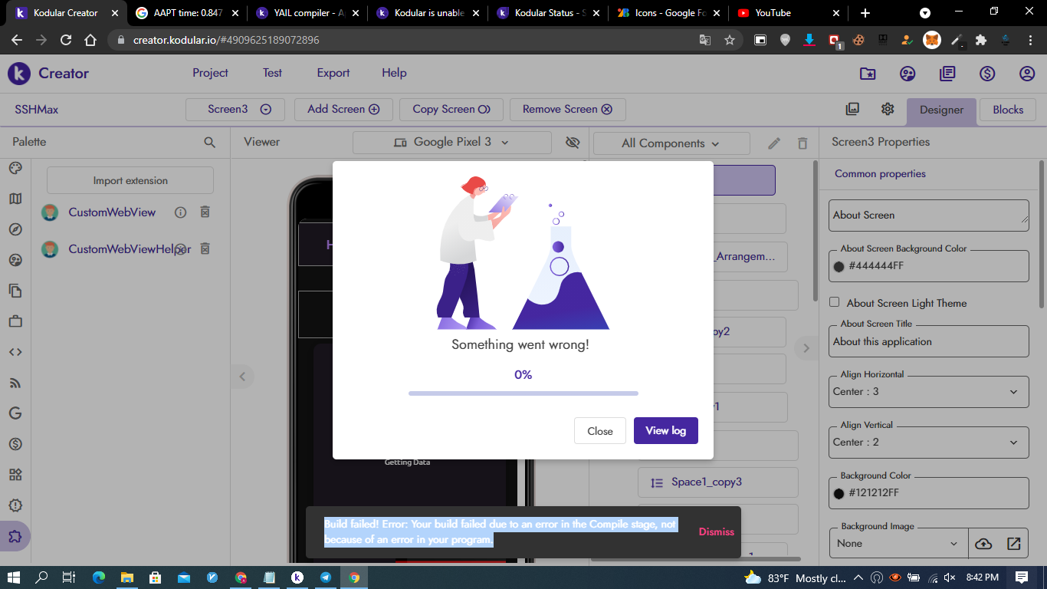Viewport: 1047px width, 589px height.
Task: Open the All Components filter dropdown
Action: click(x=671, y=143)
